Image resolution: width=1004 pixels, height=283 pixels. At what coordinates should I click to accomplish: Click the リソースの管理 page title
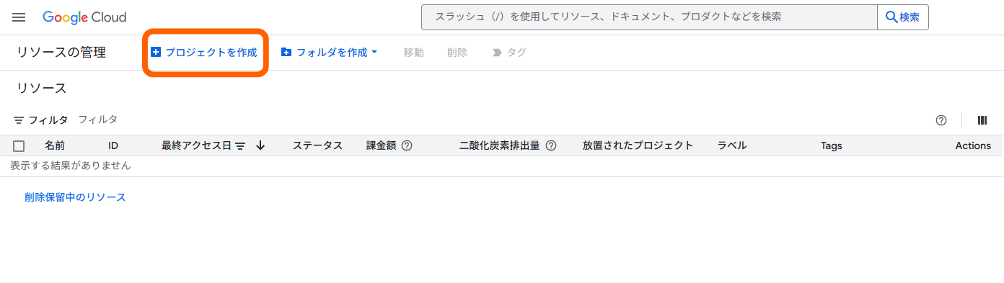point(61,53)
